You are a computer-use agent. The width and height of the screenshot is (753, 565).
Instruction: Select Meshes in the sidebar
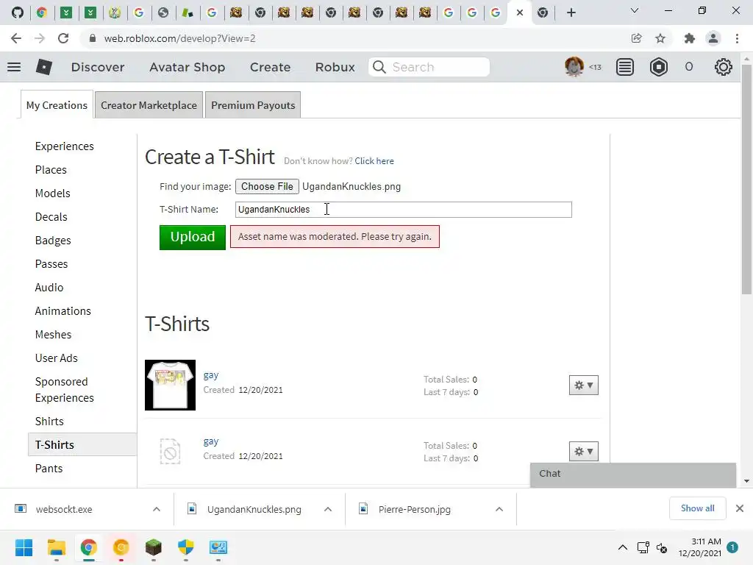coord(53,335)
